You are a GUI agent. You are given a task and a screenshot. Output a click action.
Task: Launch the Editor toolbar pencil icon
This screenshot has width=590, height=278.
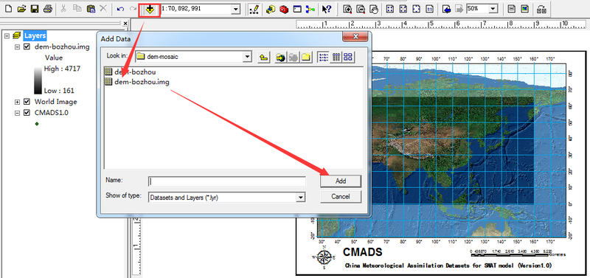254,10
